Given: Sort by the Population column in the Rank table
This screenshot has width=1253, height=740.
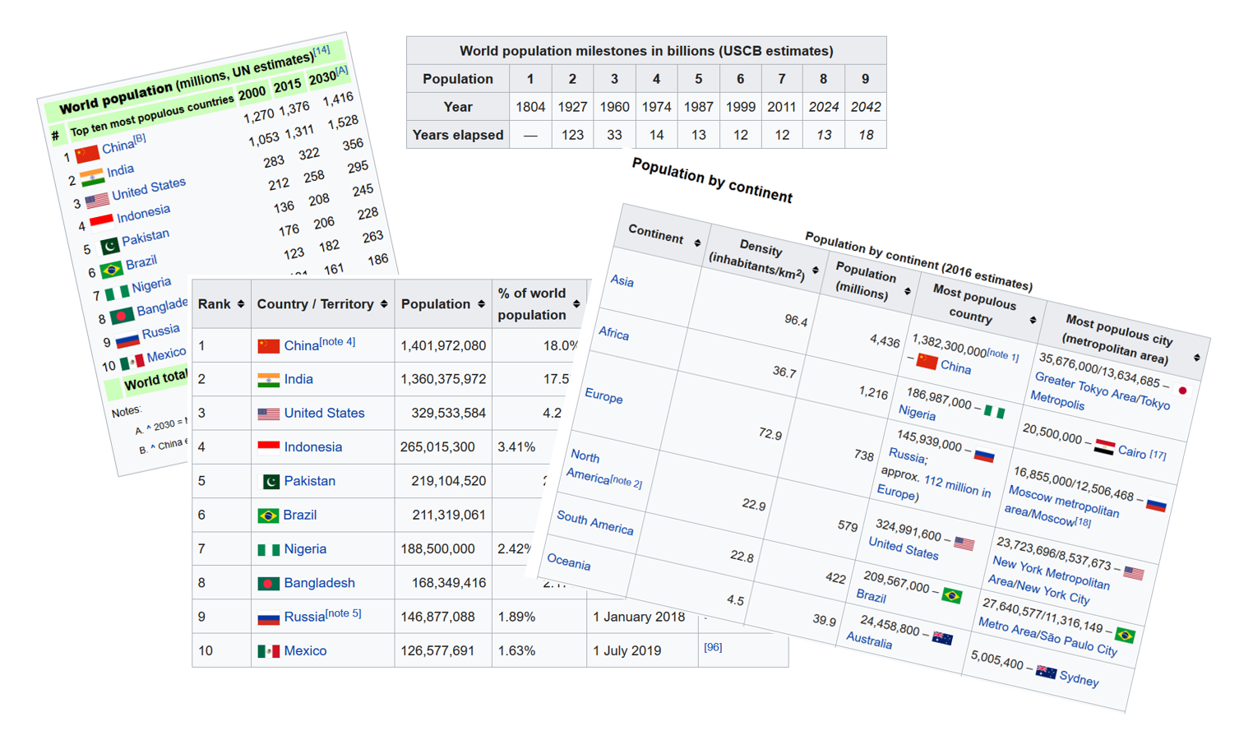Looking at the screenshot, I should click(482, 304).
